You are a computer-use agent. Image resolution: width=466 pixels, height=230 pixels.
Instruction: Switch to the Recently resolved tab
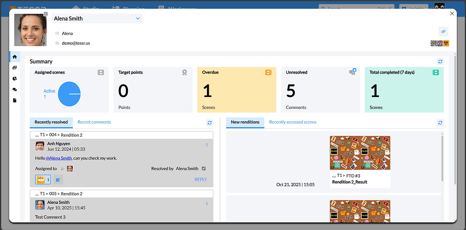[51, 122]
